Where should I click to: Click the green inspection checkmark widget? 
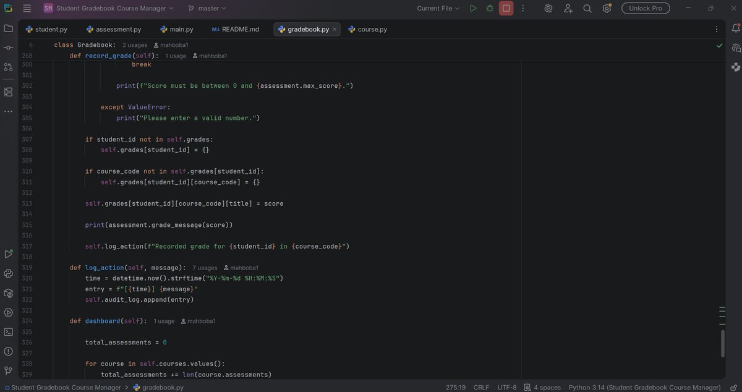[x=719, y=45]
